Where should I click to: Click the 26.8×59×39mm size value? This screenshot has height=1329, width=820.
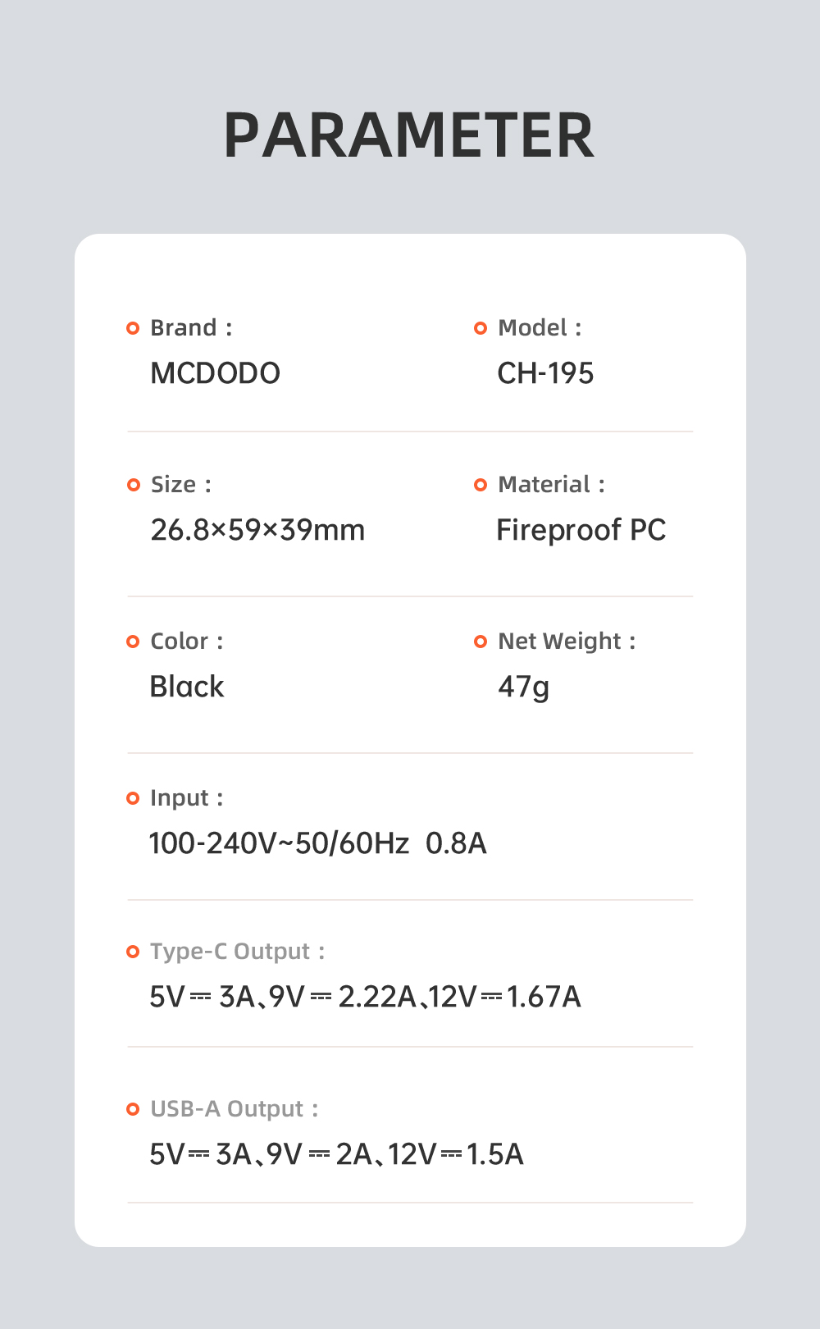tap(257, 530)
